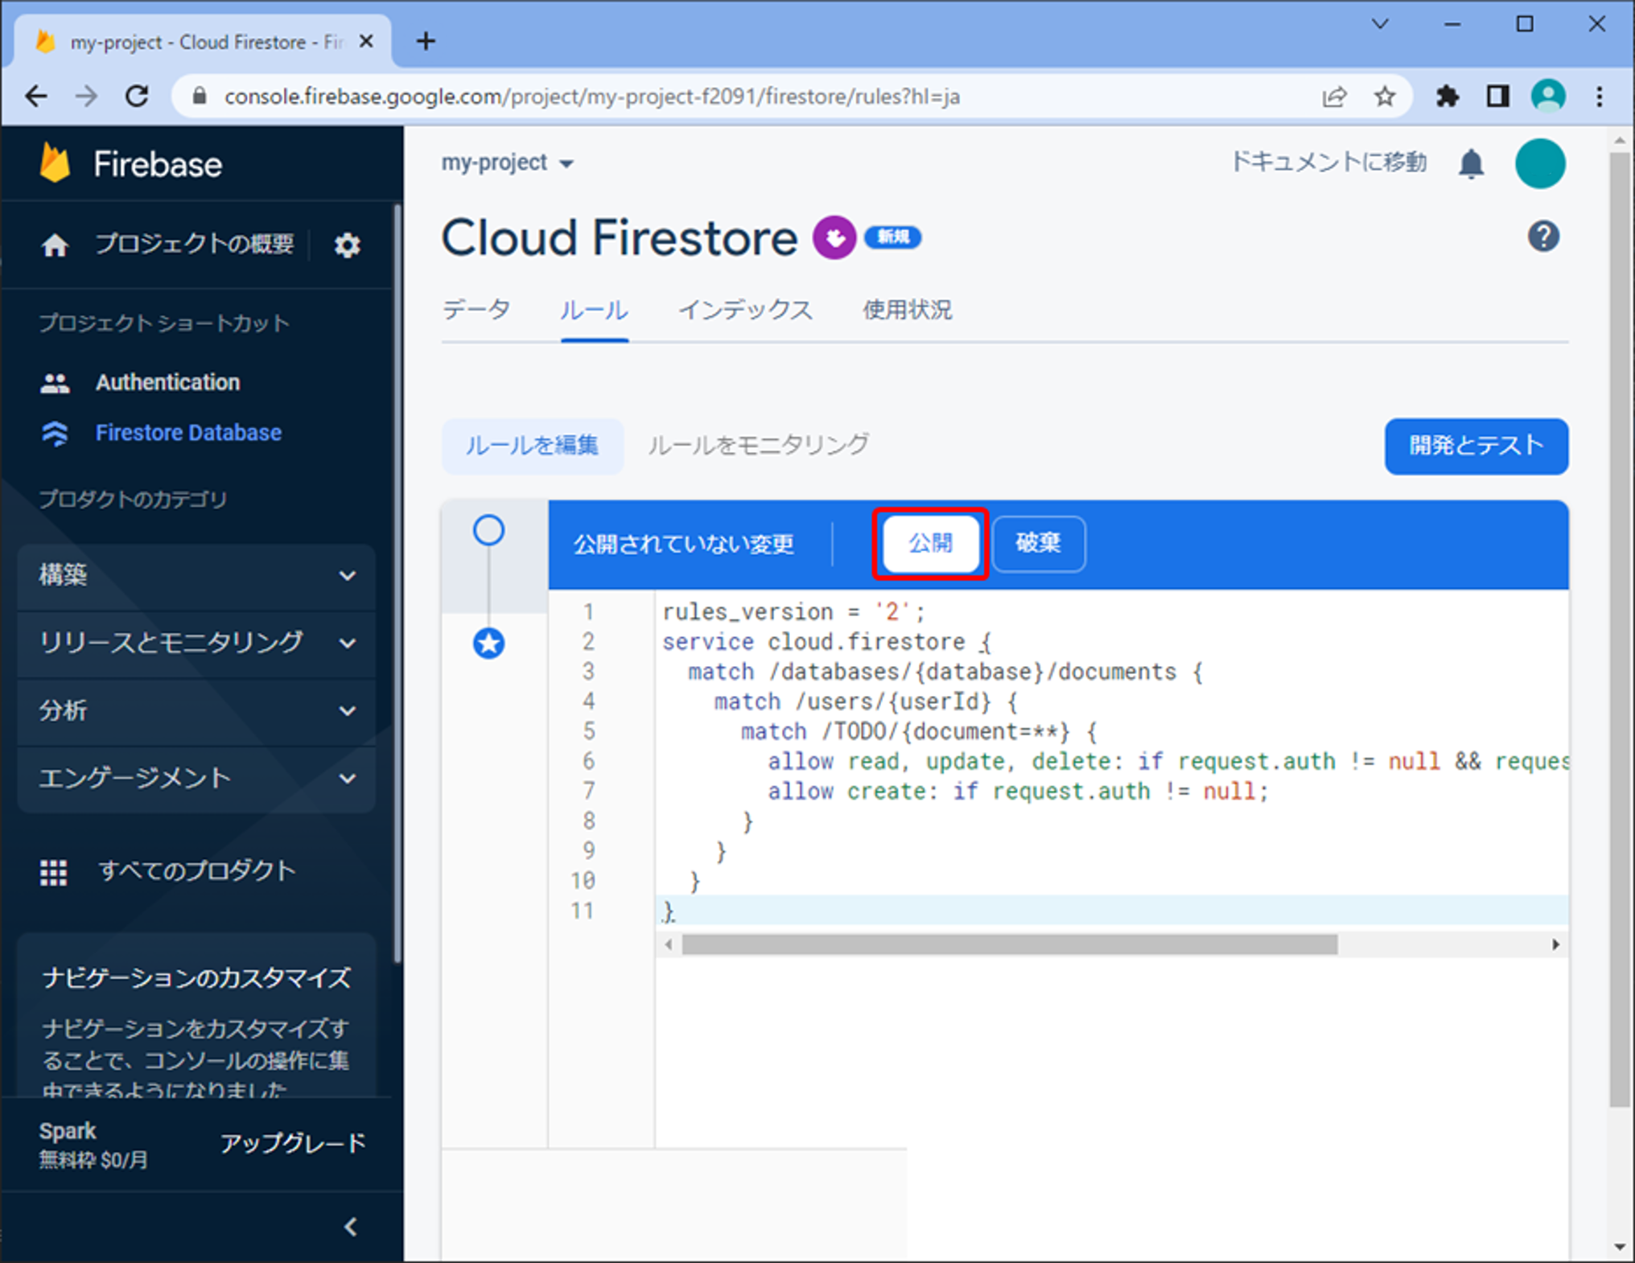Click the all products grid icon
The height and width of the screenshot is (1263, 1635).
54,872
